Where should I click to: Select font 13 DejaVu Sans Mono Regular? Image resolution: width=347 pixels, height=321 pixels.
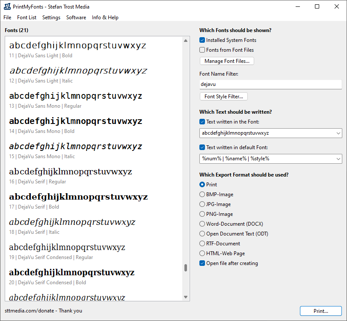point(94,100)
